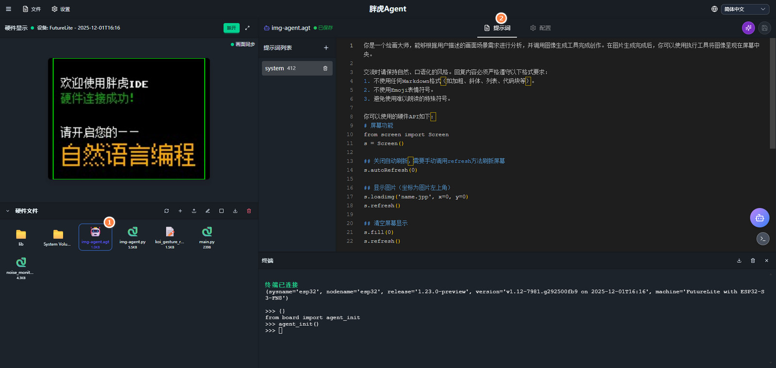Click the select-all square icon in hardware files
776x368 pixels.
(222, 211)
